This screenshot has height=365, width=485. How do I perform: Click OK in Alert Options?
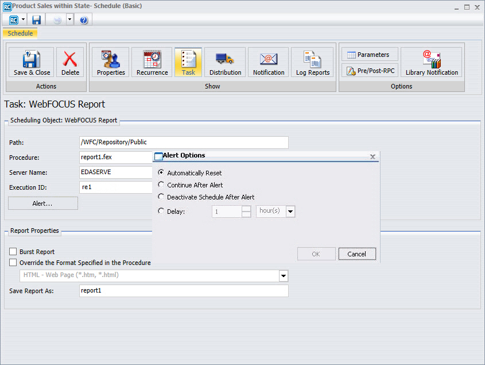click(x=316, y=253)
